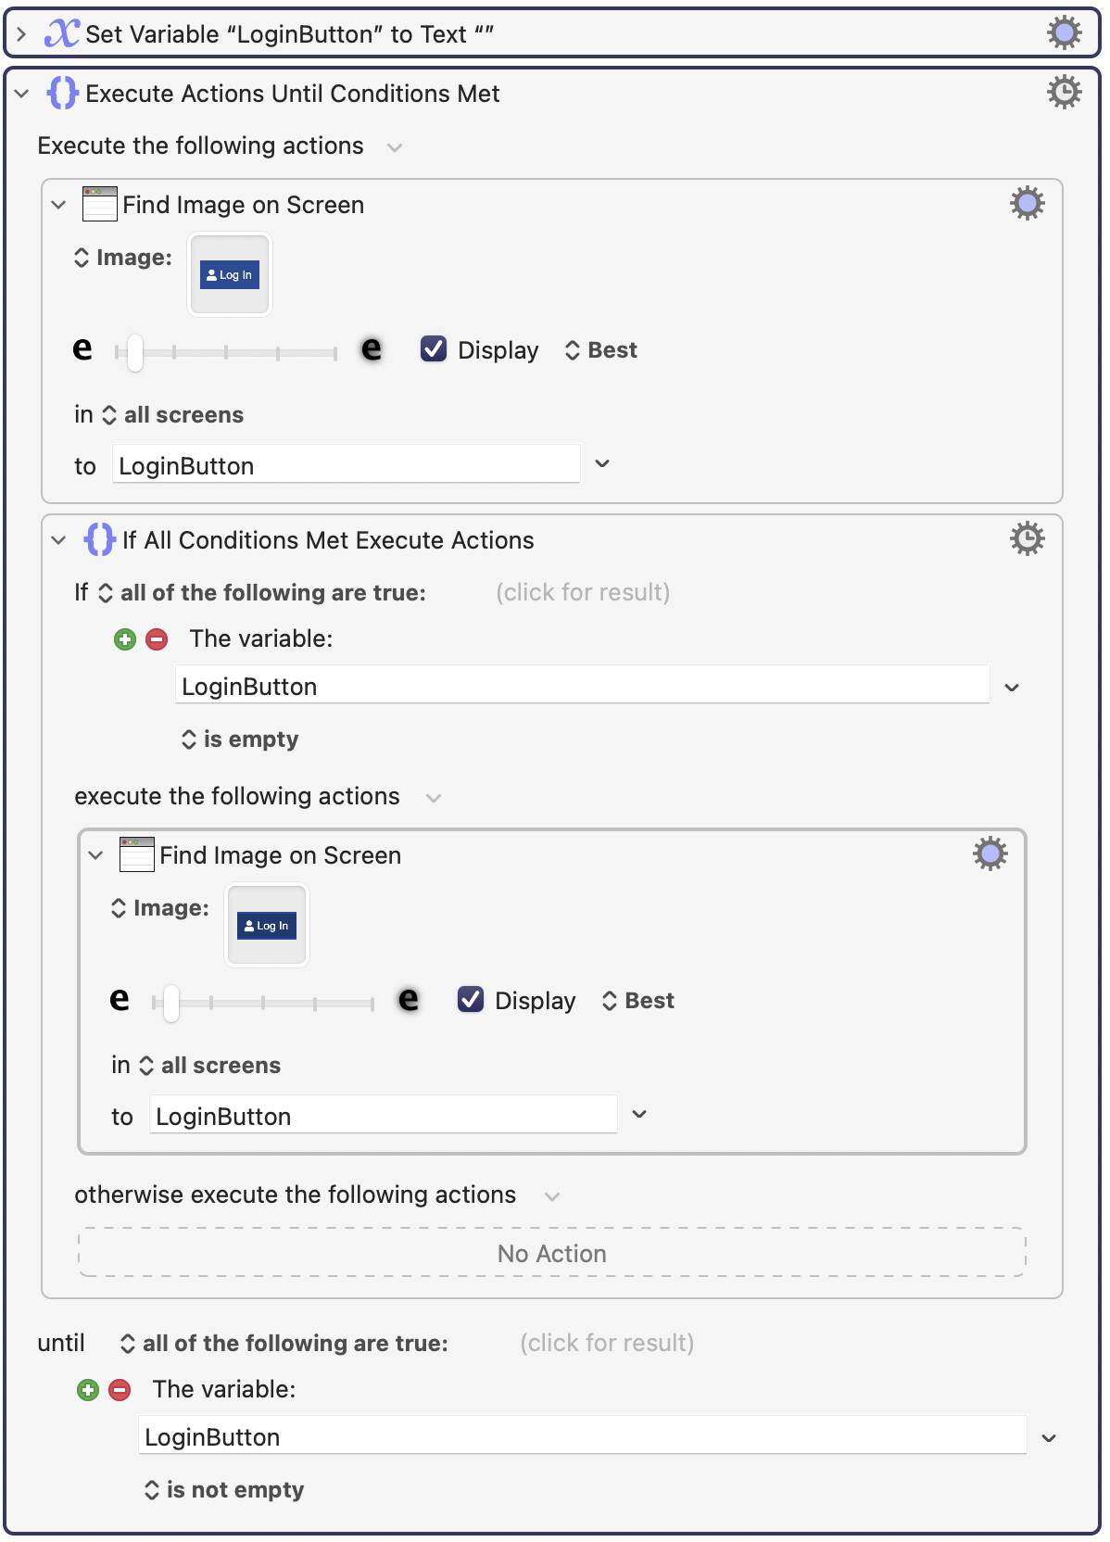The image size is (1110, 1542).
Task: Open gear menu of nested Find Image action
Action: [990, 853]
